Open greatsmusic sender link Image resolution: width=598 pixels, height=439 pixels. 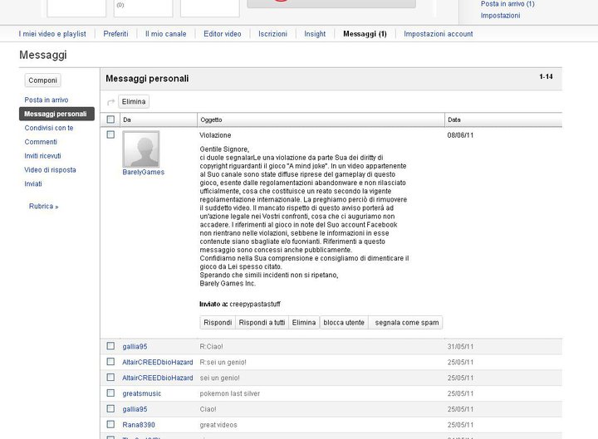tap(142, 393)
